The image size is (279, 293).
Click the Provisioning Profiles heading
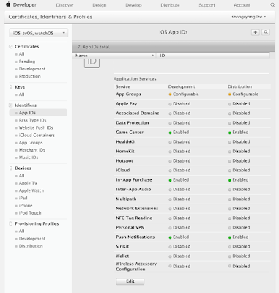tap(37, 223)
